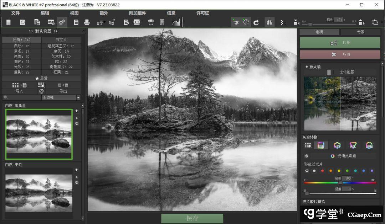Click the save floppy disk icon

point(76,22)
